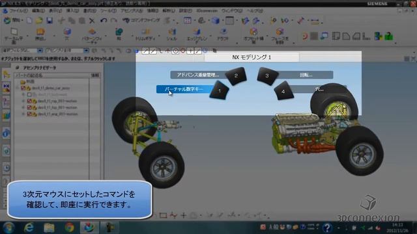
Task: Open the Assembly Navigator sidebar tab icon
Action: point(6,74)
